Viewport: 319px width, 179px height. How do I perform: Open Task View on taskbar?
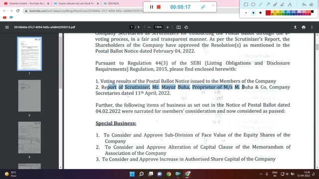pos(151,174)
